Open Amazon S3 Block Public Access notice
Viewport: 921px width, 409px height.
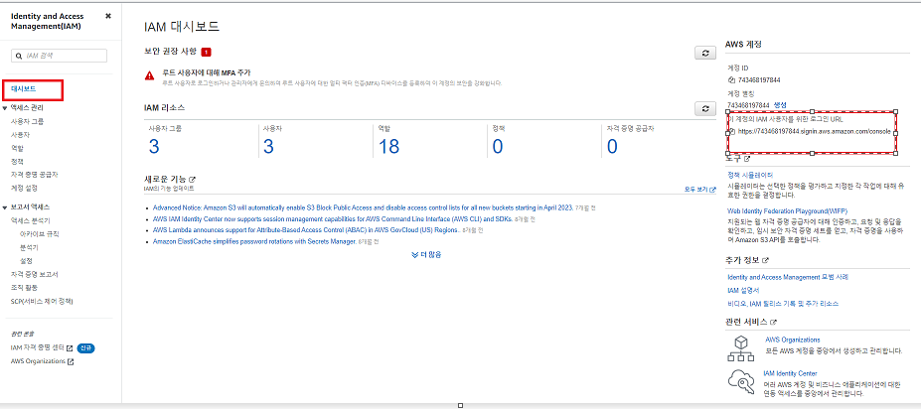click(363, 207)
